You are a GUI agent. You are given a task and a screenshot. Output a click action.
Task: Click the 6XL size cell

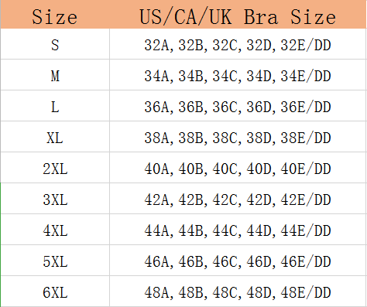click(x=55, y=292)
